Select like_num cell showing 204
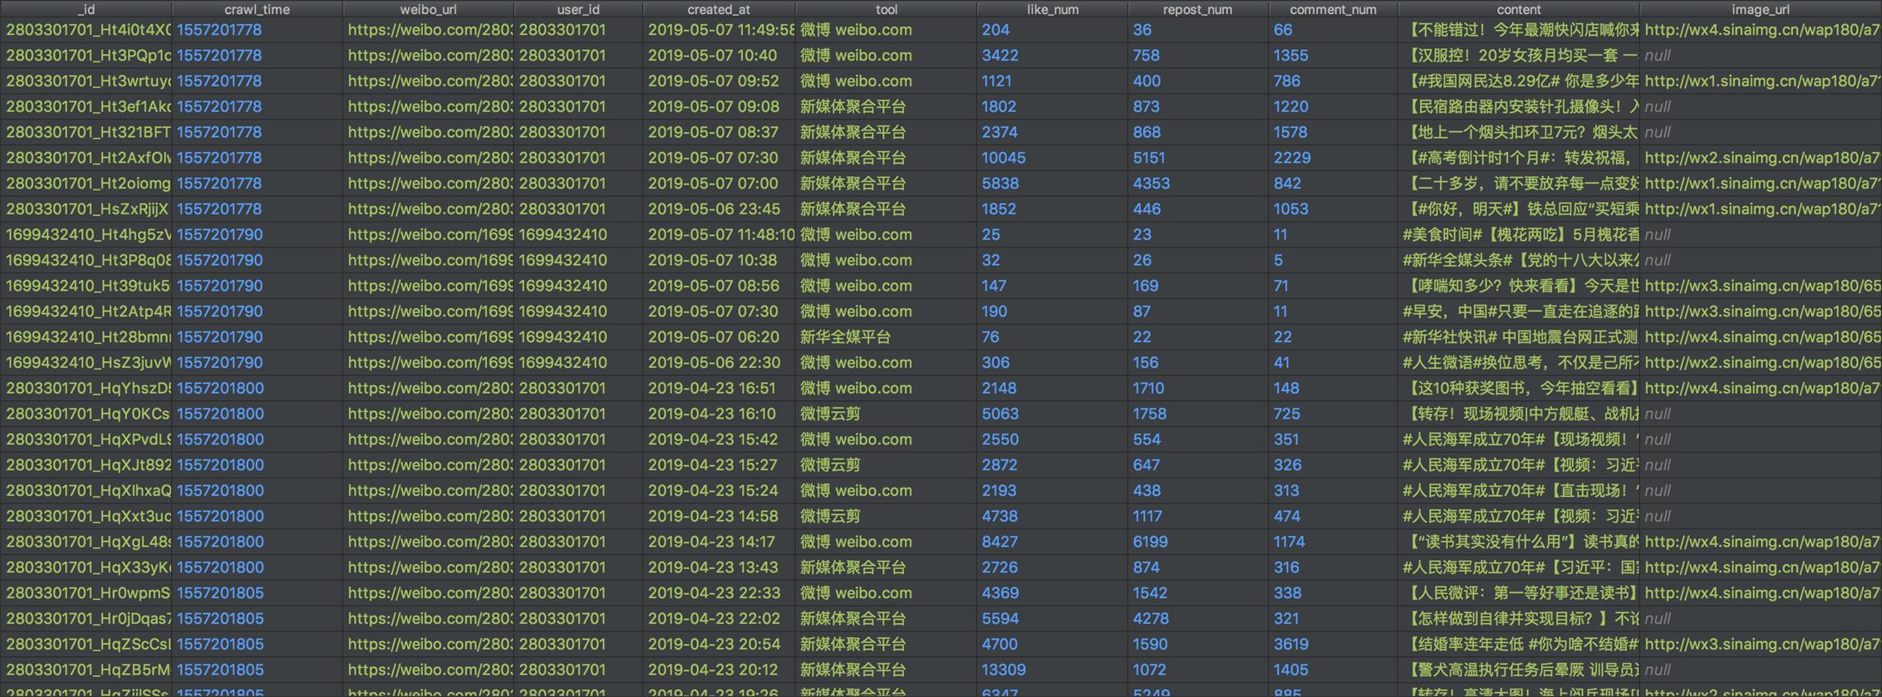The height and width of the screenshot is (697, 1882). coord(1052,30)
